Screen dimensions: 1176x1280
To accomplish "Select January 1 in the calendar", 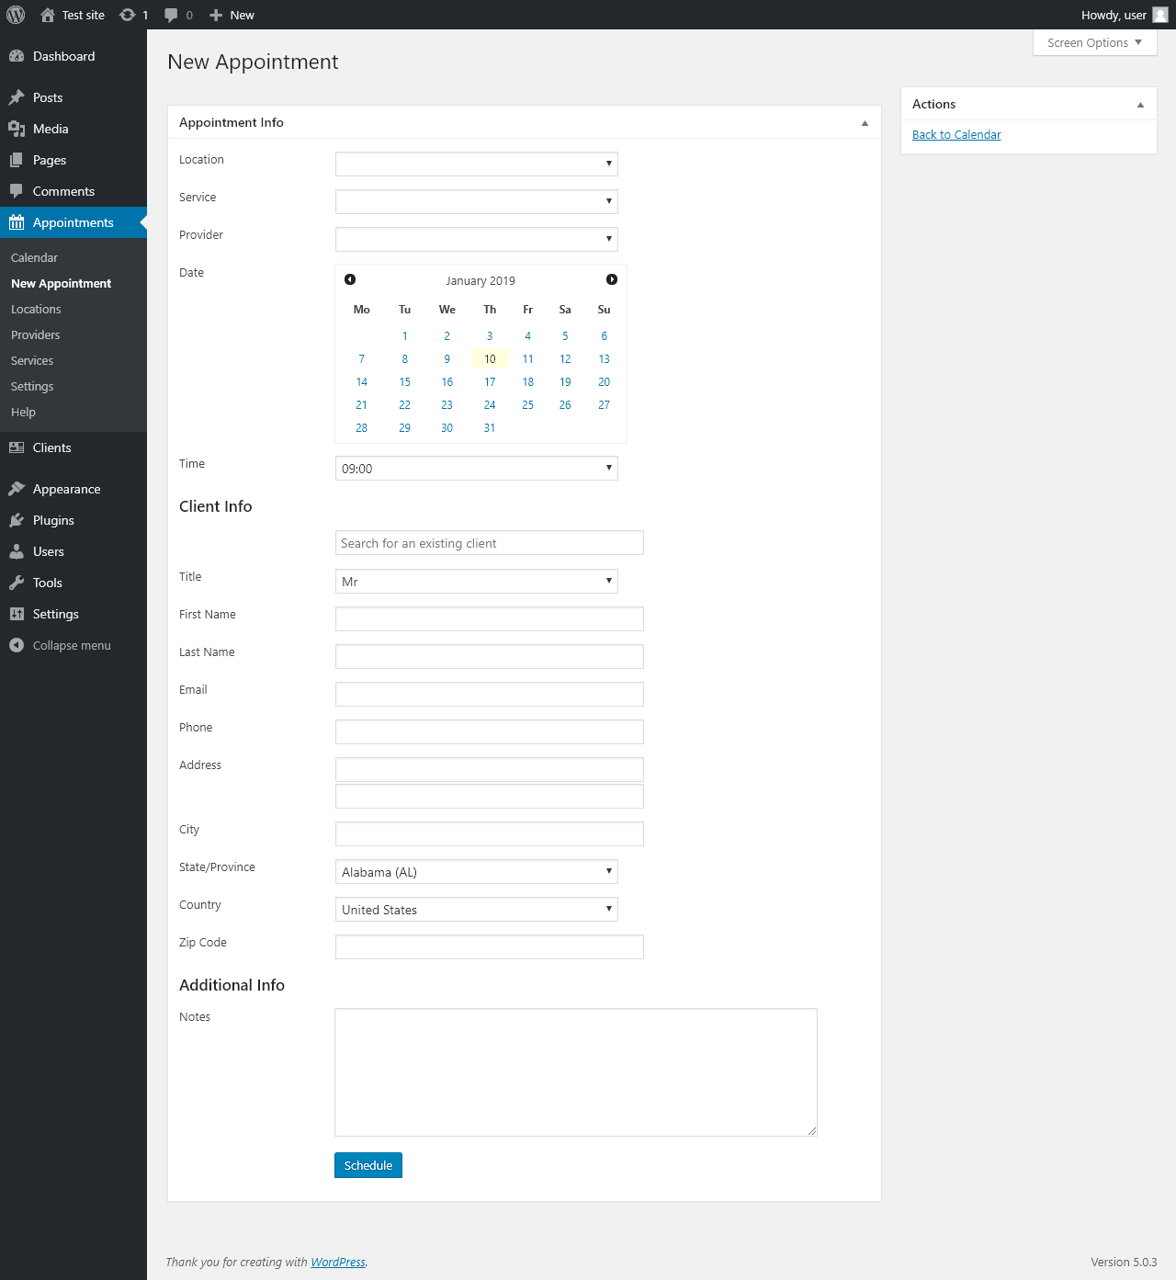I will (x=404, y=336).
